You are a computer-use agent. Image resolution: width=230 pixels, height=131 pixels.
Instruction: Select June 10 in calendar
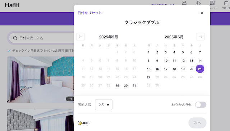[x=166, y=61]
